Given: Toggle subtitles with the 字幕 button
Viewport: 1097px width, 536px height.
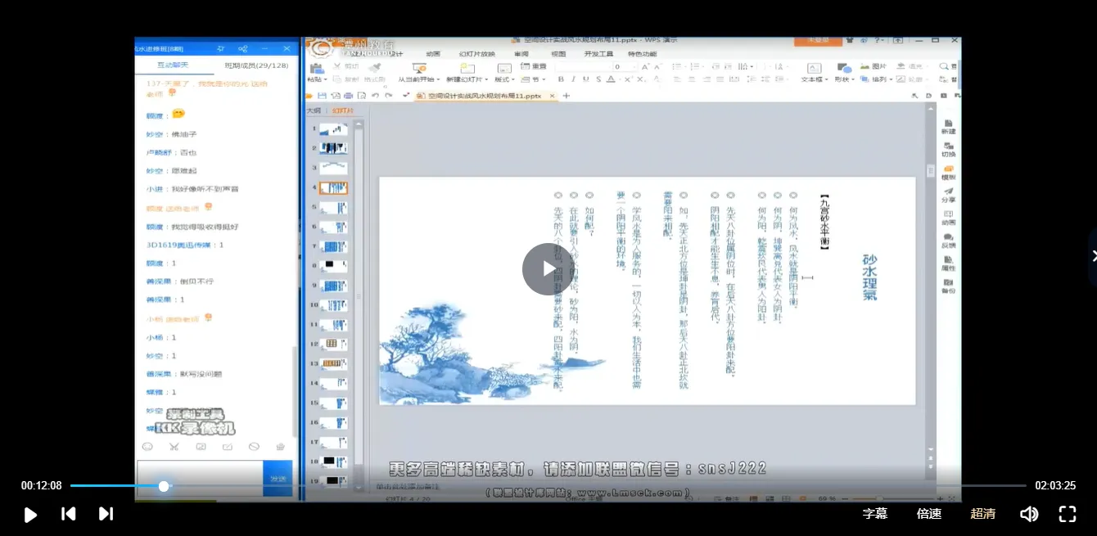Looking at the screenshot, I should (x=875, y=514).
